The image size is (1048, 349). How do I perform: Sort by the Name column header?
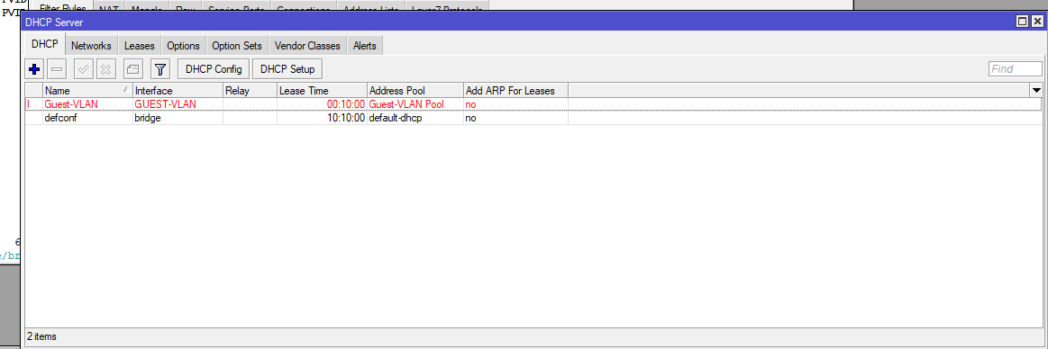tap(87, 91)
